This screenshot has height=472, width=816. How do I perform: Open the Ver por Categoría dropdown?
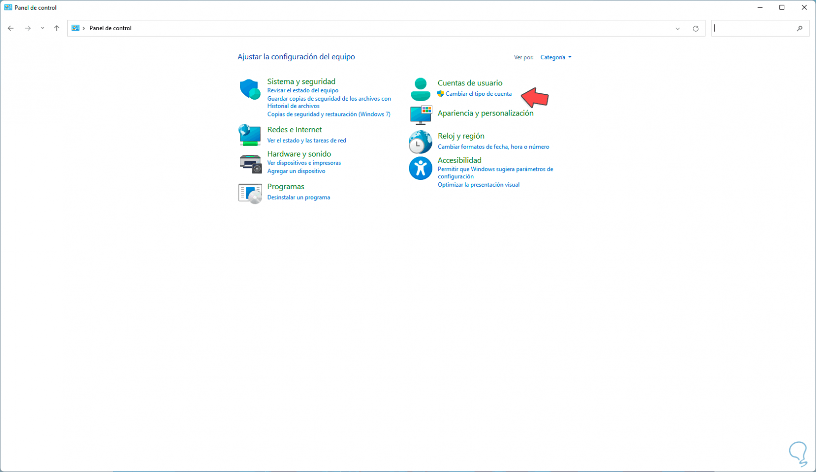click(x=556, y=57)
